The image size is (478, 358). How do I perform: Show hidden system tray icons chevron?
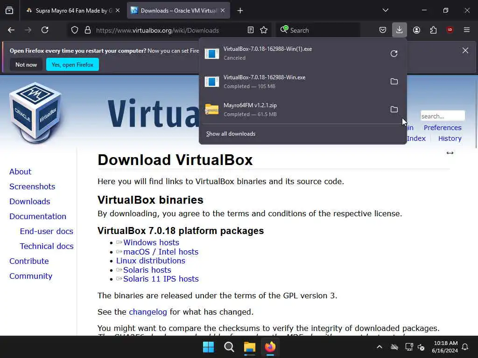click(x=380, y=347)
